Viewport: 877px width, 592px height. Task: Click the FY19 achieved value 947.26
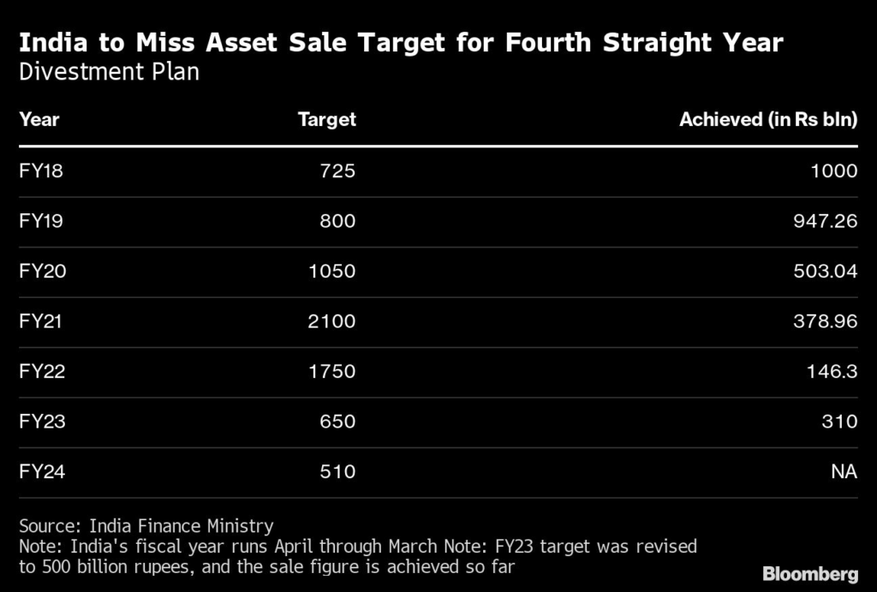click(x=824, y=221)
